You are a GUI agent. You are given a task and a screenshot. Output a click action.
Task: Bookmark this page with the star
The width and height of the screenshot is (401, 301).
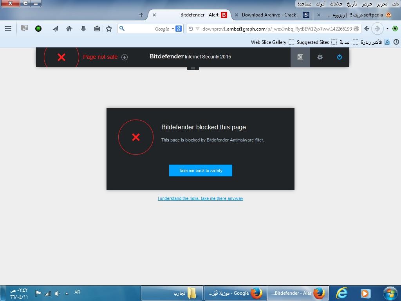pyautogui.click(x=109, y=29)
